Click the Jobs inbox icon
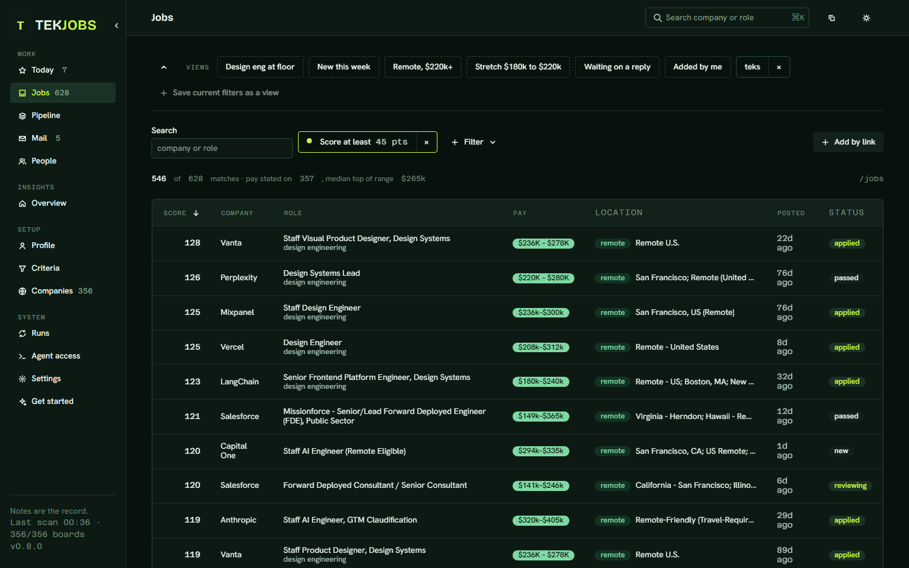The height and width of the screenshot is (568, 909). click(x=22, y=93)
